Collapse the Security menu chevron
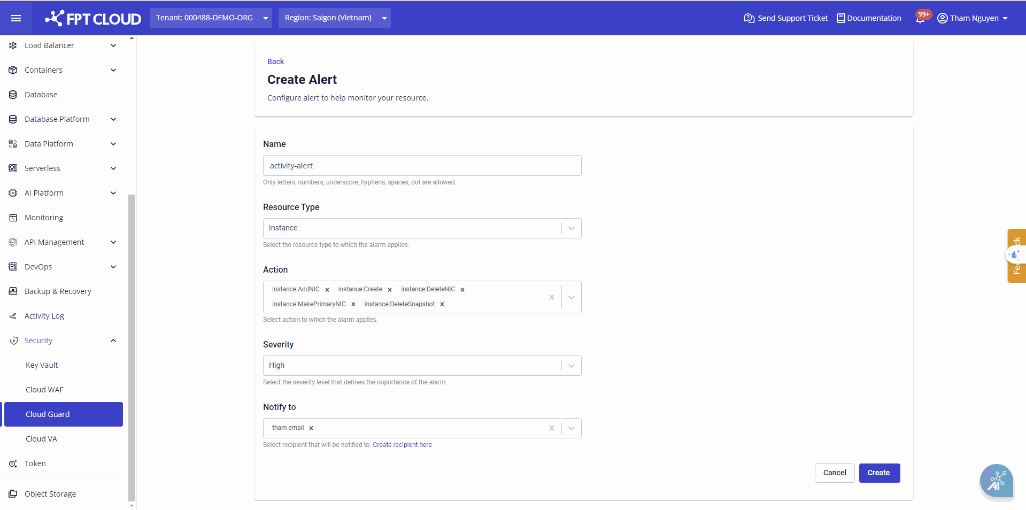Image resolution: width=1026 pixels, height=510 pixels. (113, 341)
